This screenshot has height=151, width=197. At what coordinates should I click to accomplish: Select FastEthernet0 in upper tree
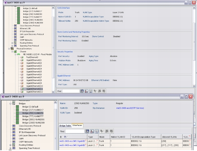click(x=32, y=57)
